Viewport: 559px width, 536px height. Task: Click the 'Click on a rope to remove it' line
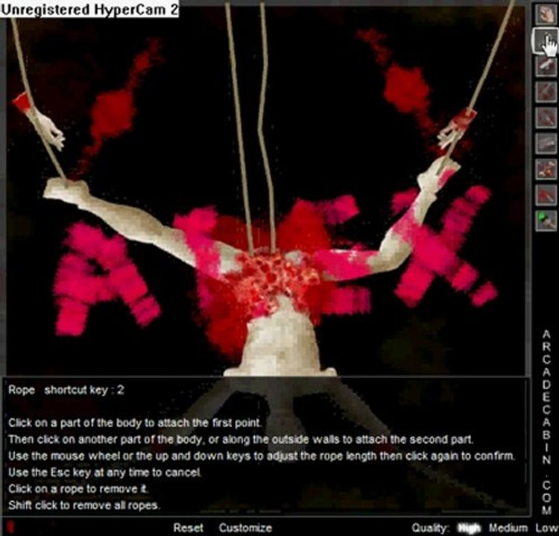pos(78,488)
